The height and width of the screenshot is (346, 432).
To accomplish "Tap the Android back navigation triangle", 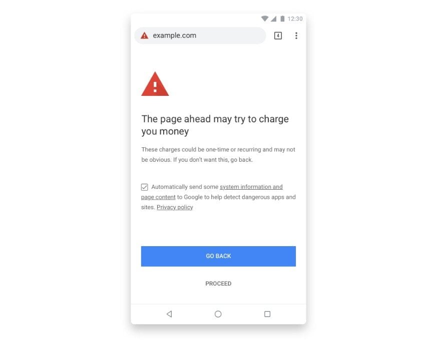I will click(x=169, y=314).
